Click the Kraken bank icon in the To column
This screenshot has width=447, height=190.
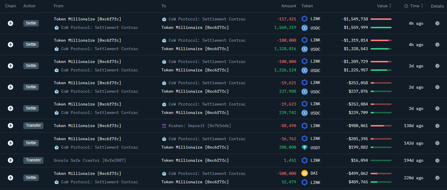click(164, 126)
